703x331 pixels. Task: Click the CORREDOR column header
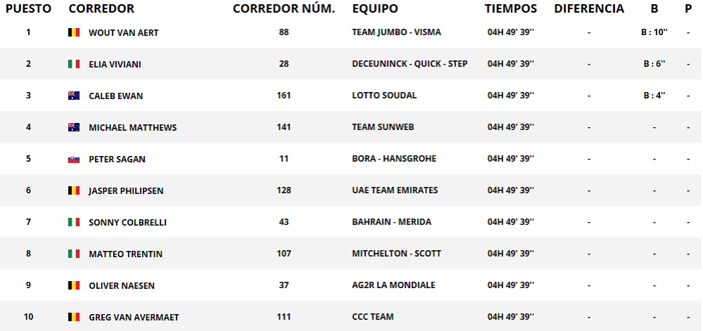[x=101, y=9]
